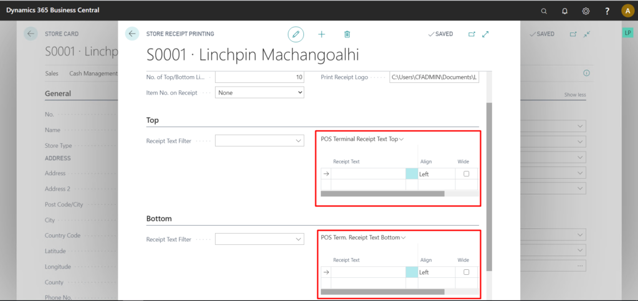The width and height of the screenshot is (638, 301).
Task: Collapse the Top section heading
Action: coord(152,120)
